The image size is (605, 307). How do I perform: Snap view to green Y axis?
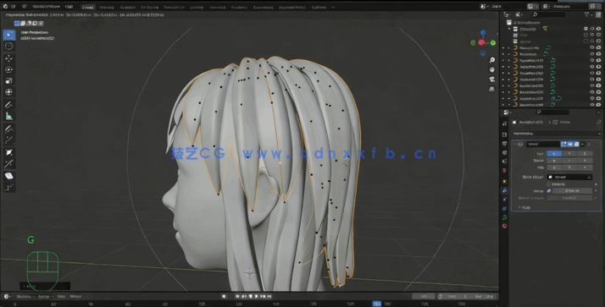(492, 43)
